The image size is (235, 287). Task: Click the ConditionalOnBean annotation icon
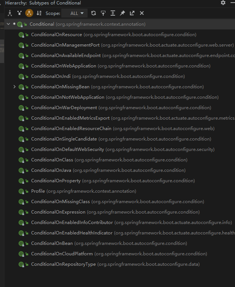[x=22, y=243]
